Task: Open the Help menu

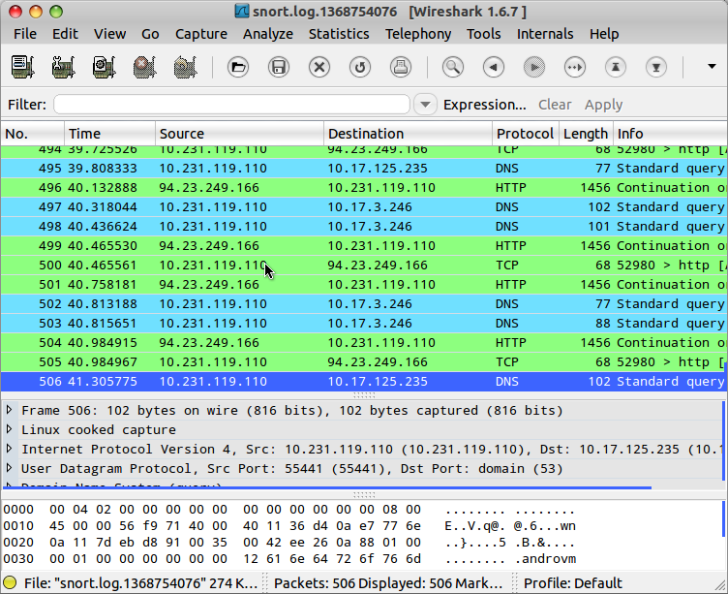Action: pyautogui.click(x=604, y=34)
